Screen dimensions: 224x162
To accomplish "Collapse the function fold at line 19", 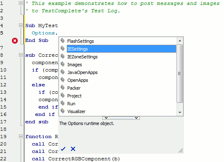I will pyautogui.click(x=21, y=137).
